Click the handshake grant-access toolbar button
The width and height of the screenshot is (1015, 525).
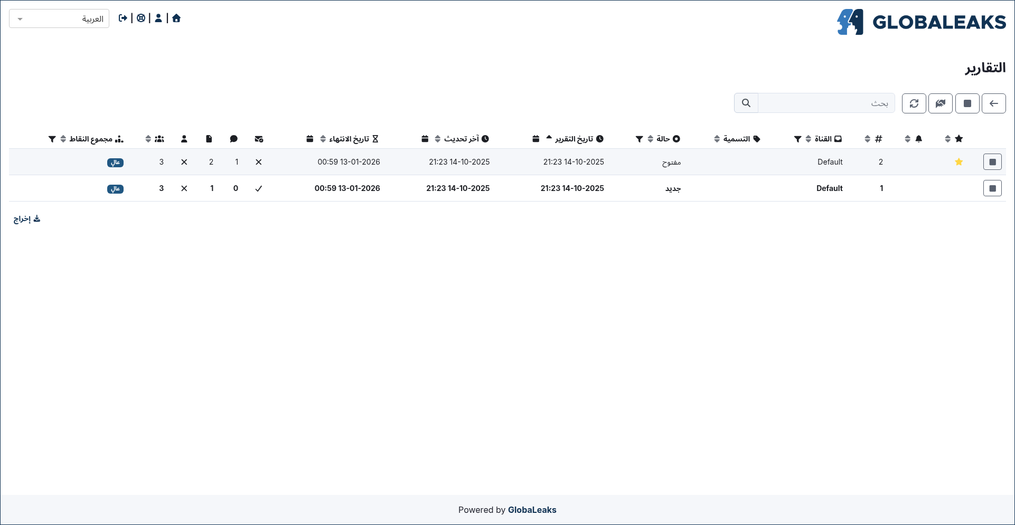tap(941, 103)
